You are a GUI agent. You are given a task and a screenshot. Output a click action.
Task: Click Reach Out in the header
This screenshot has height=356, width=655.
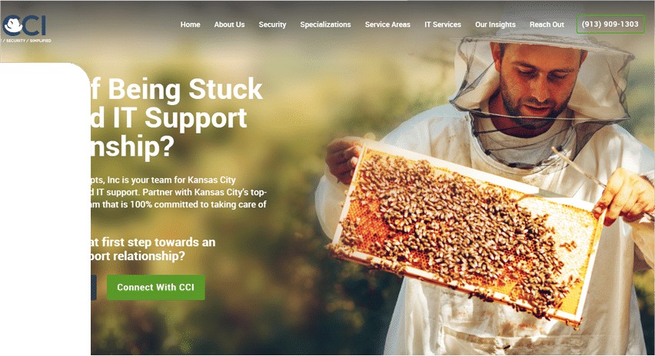(x=547, y=25)
